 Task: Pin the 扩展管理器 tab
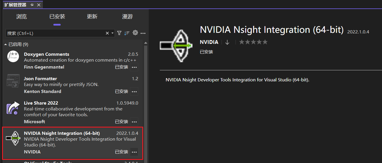click(x=32, y=5)
